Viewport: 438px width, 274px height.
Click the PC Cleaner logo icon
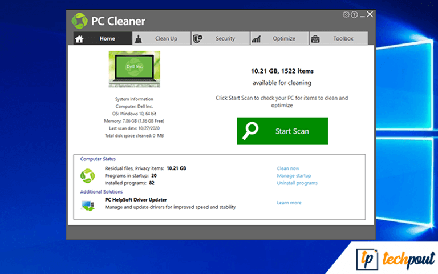(x=79, y=21)
